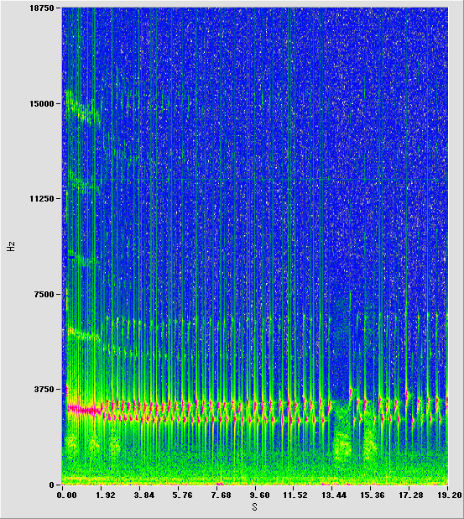Click the 17.28 seconds tick label
Image resolution: width=464 pixels, height=519 pixels.
pyautogui.click(x=411, y=495)
